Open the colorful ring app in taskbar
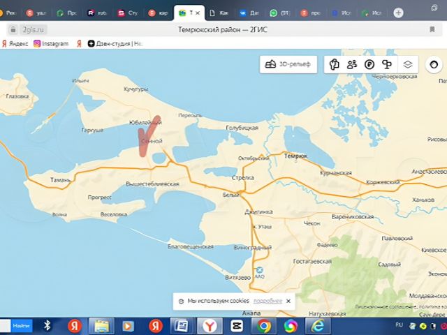The height and width of the screenshot is (335, 447). click(291, 326)
